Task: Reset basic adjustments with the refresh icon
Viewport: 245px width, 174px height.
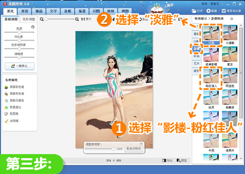Action: pyautogui.click(x=33, y=27)
